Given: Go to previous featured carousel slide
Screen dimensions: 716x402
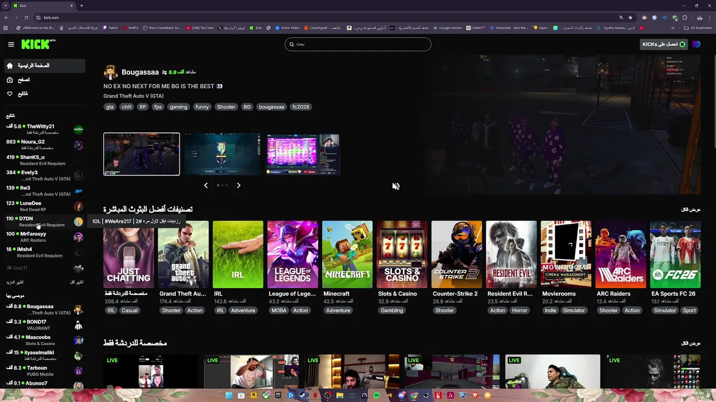Looking at the screenshot, I should [x=206, y=185].
